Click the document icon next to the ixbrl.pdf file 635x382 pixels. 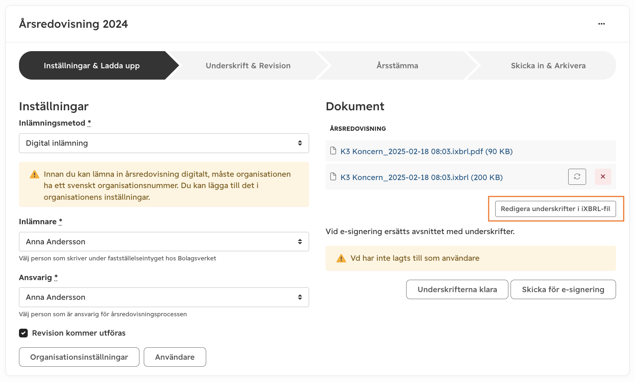point(333,151)
